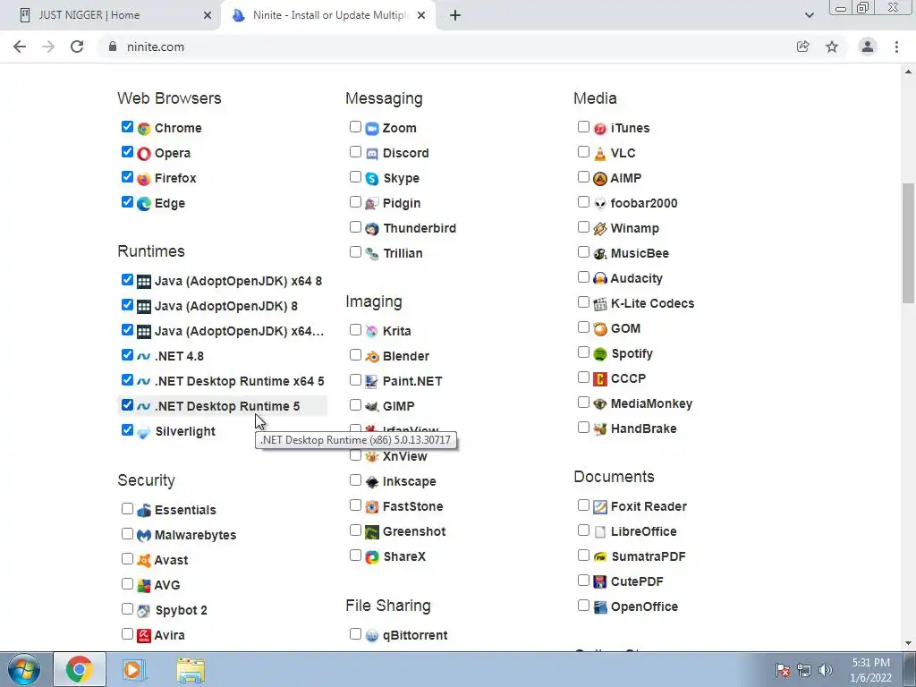Reload the ninite.com page

click(77, 47)
